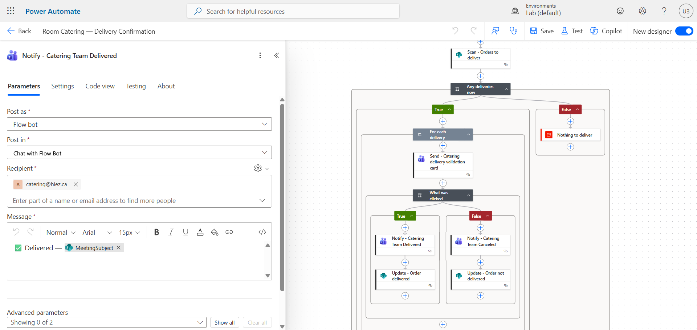697x330 pixels.
Task: Switch message editor to code view
Action: pyautogui.click(x=262, y=232)
